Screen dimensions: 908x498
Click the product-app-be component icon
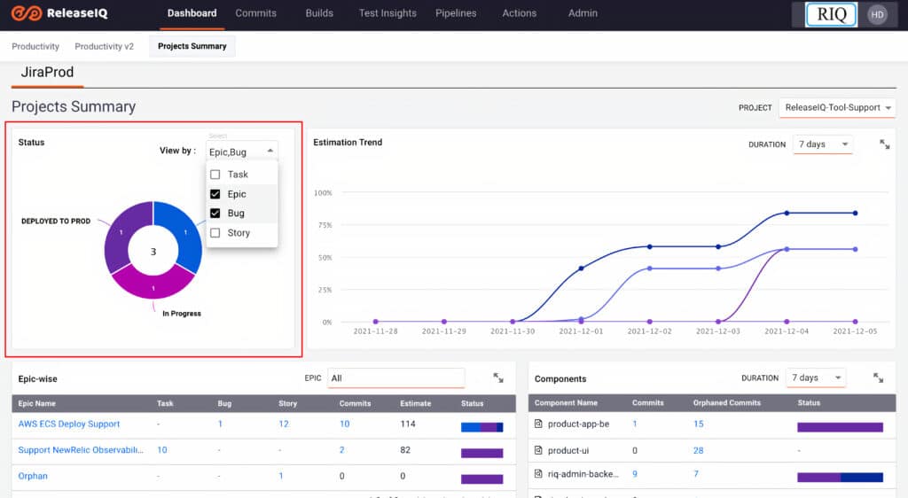(538, 424)
